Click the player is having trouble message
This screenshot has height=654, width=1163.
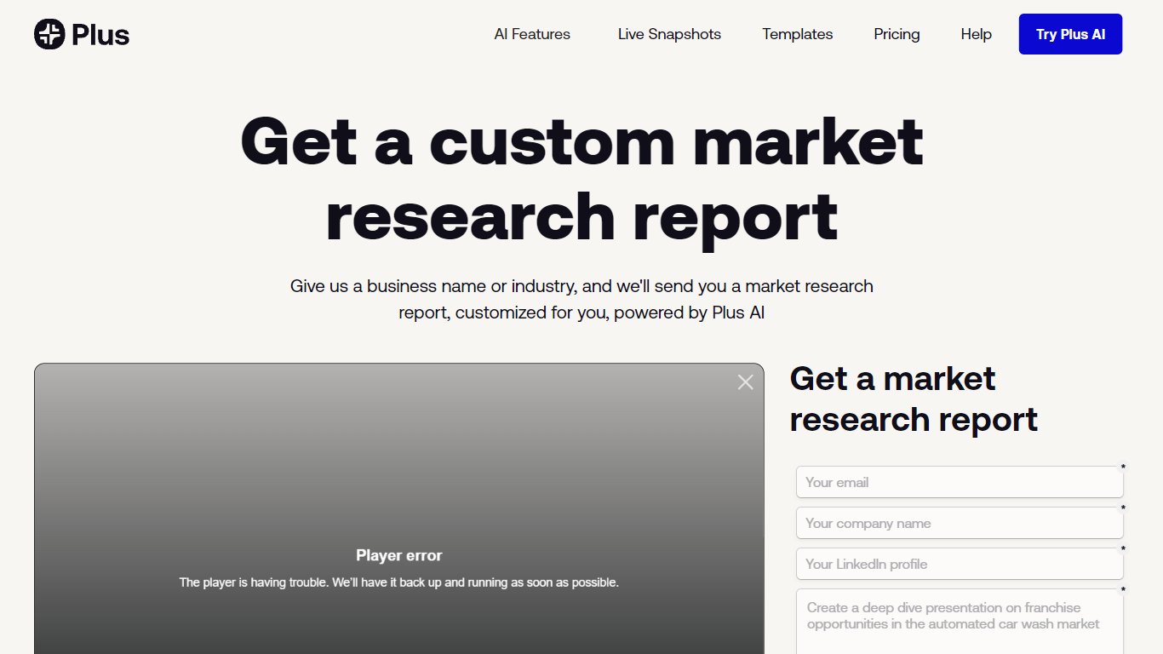tap(398, 582)
